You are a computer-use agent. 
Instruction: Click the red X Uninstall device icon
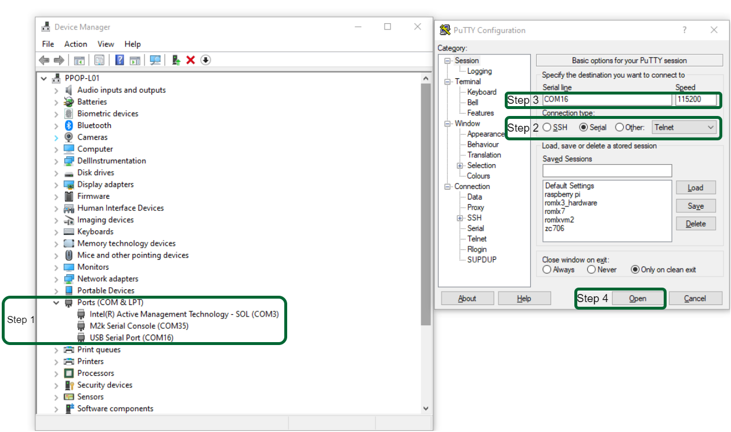[x=191, y=60]
